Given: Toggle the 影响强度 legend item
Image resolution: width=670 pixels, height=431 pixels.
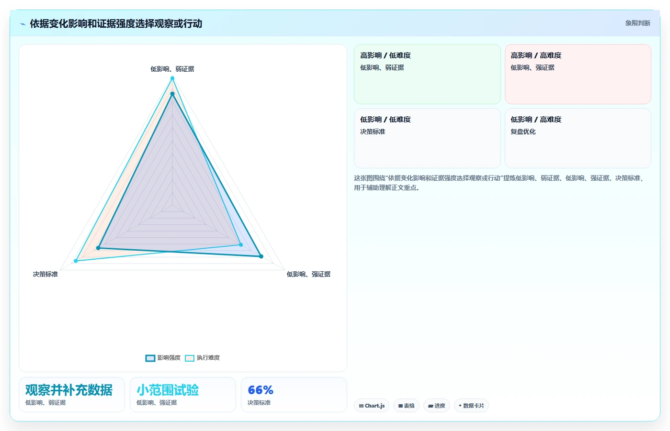Looking at the screenshot, I should click(x=163, y=358).
